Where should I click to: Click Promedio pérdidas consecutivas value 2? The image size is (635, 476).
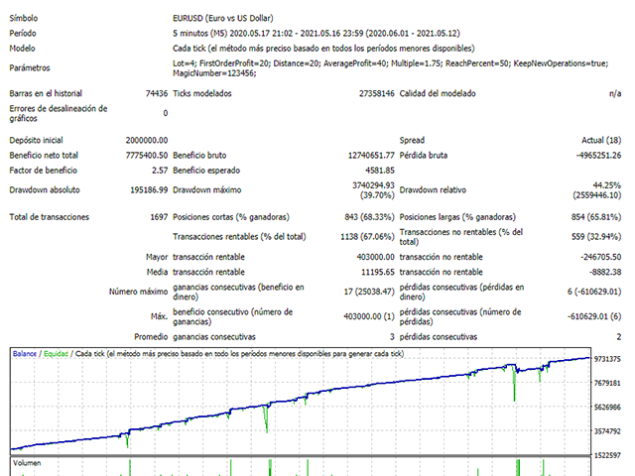coord(619,337)
